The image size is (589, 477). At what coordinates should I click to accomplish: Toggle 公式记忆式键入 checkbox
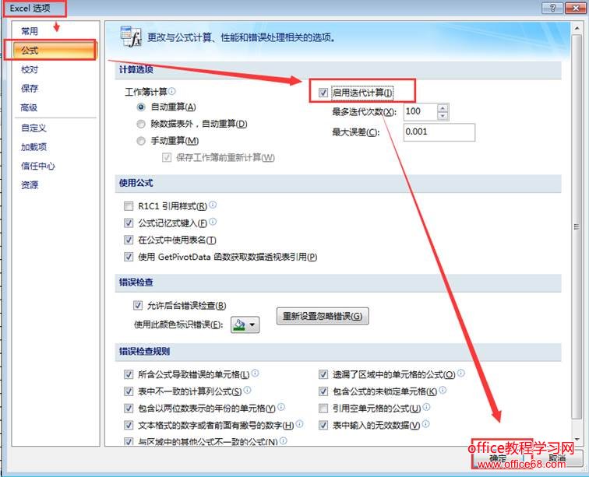(x=129, y=223)
